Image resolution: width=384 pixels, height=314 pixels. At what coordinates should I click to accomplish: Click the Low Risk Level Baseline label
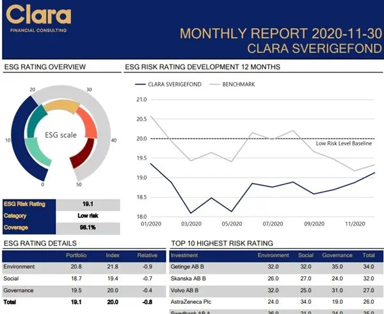coord(344,143)
